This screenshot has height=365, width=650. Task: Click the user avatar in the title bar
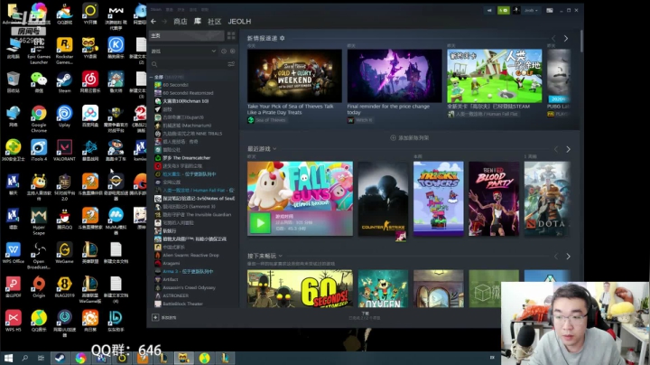[x=516, y=10]
